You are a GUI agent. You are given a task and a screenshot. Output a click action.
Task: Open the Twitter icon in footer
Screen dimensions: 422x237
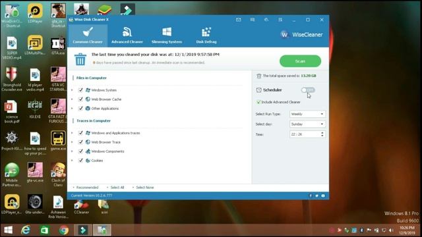coord(316,196)
